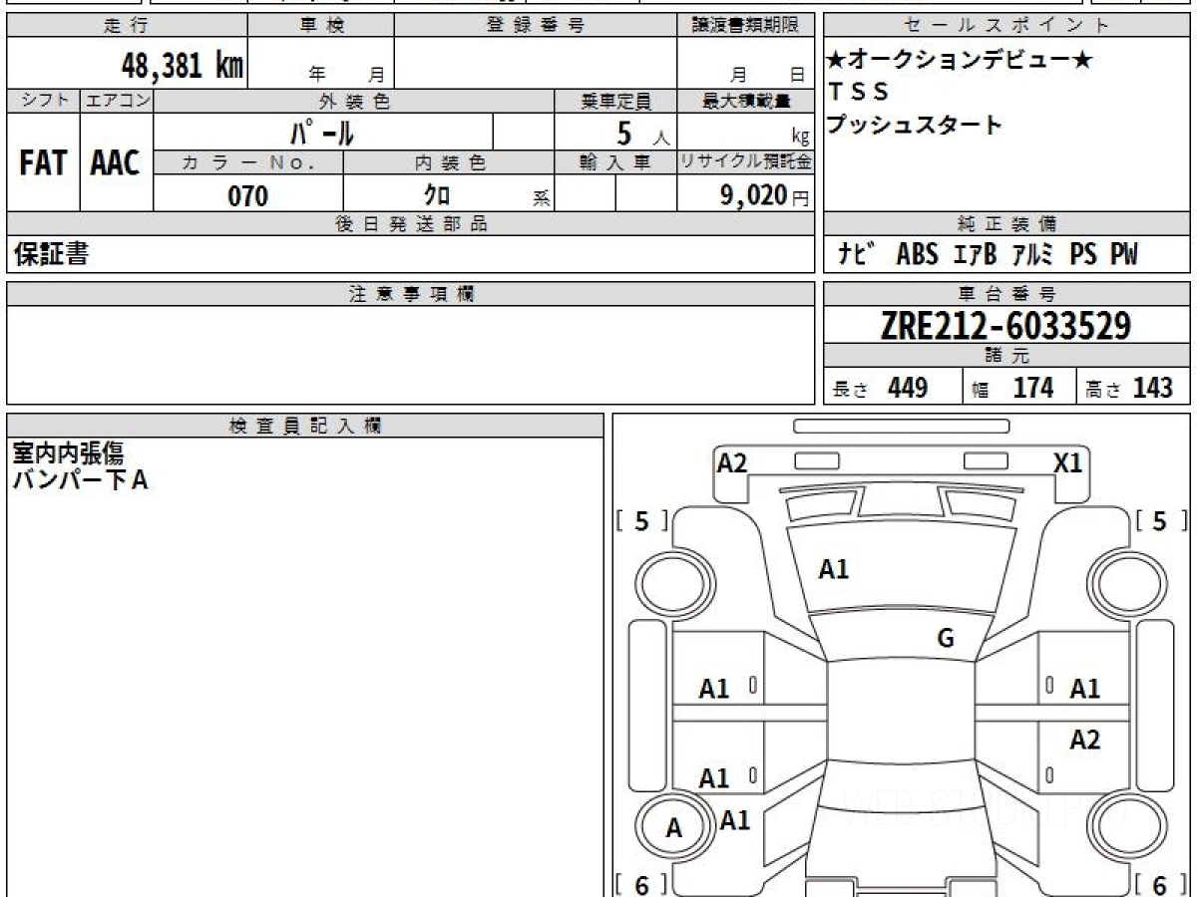The width and height of the screenshot is (1197, 897).
Task: Select the X1 mark on the front bumper
Action: [x=1068, y=462]
